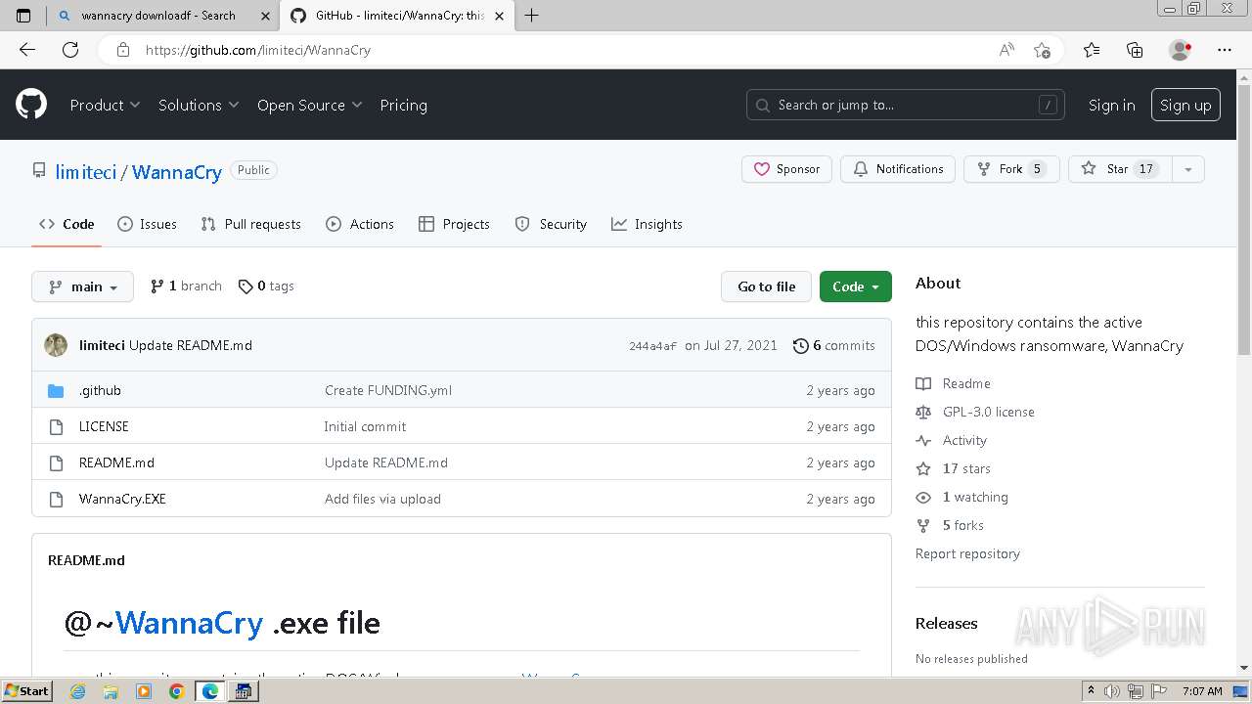Open the 1 branch link
The width and height of the screenshot is (1252, 704).
pyautogui.click(x=186, y=286)
